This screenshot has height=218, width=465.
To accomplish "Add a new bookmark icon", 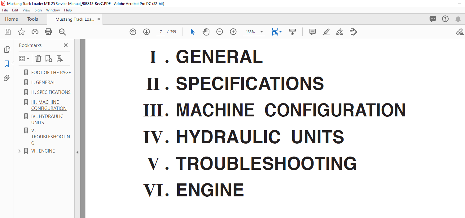I will click(49, 58).
